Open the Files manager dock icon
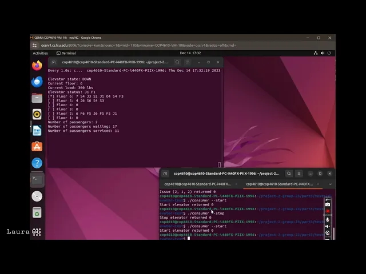The image size is (366, 274). 37,98
